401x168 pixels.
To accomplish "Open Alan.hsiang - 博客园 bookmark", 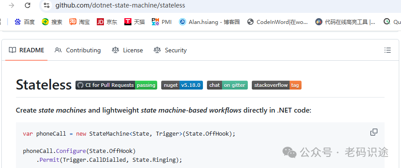I will (x=209, y=22).
